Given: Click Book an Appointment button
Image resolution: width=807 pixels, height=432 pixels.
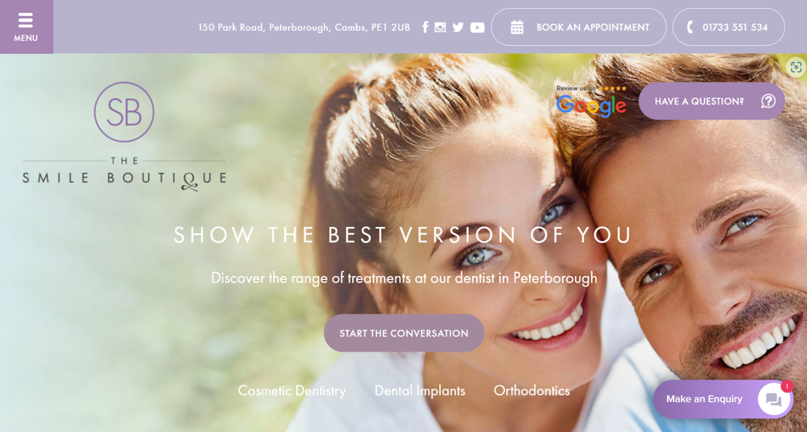Looking at the screenshot, I should 578,27.
